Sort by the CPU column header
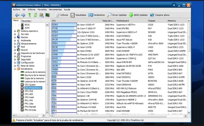 click(x=76, y=21)
